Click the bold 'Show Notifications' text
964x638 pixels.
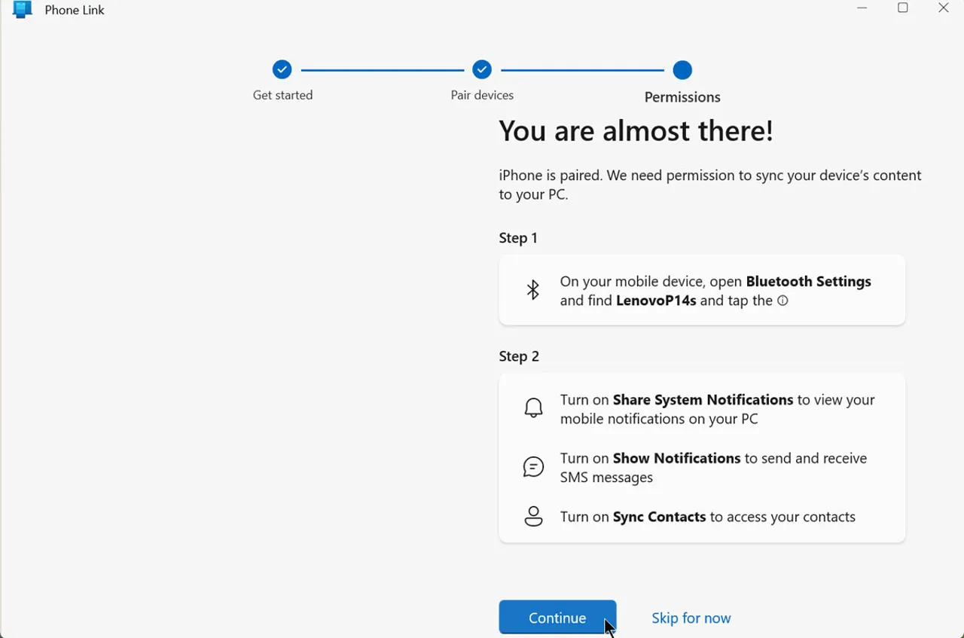[676, 458]
